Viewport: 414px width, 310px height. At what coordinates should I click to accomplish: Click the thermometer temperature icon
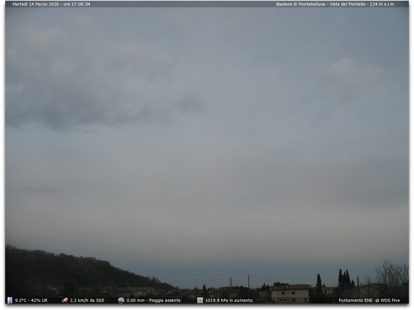10,300
